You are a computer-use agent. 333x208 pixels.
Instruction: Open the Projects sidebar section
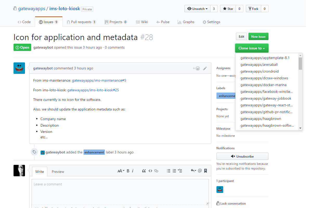pyautogui.click(x=222, y=109)
